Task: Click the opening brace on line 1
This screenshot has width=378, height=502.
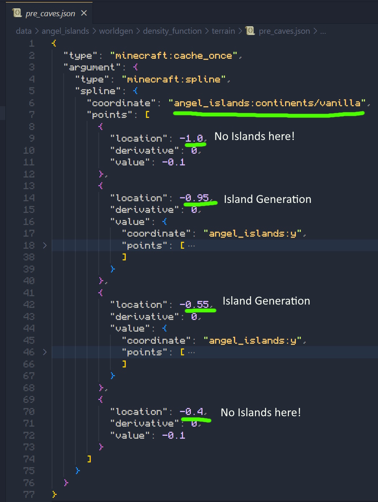Action: pyautogui.click(x=54, y=43)
